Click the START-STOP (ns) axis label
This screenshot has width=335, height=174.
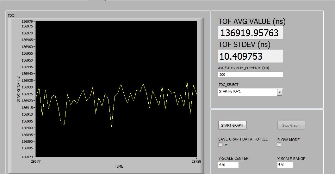tap(18, 89)
